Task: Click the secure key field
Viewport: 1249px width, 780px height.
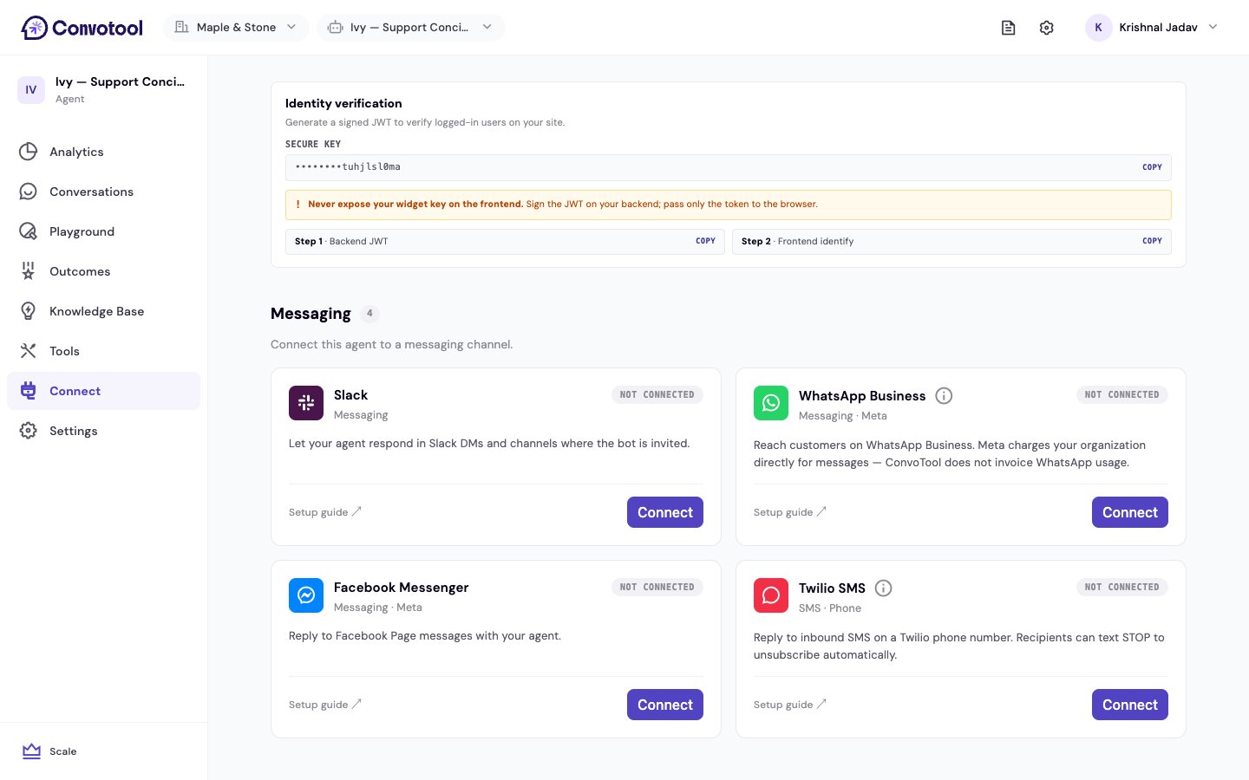Action: click(729, 167)
